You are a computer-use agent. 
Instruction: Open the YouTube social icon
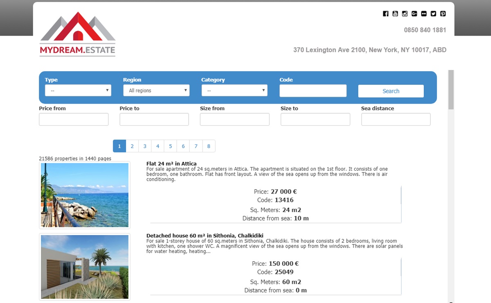(395, 14)
